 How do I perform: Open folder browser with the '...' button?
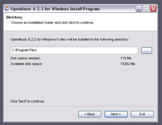pyautogui.click(x=147, y=51)
